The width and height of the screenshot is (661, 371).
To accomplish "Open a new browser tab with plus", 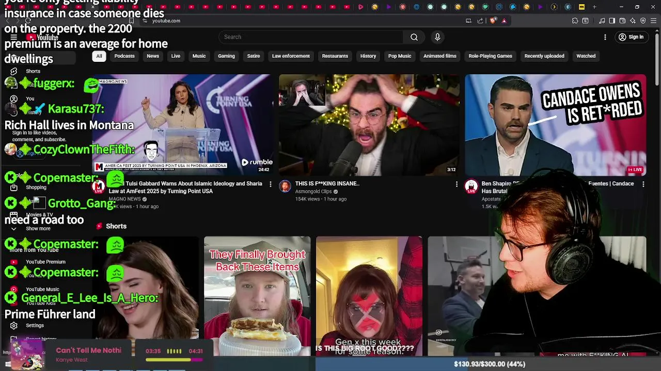I will (594, 7).
